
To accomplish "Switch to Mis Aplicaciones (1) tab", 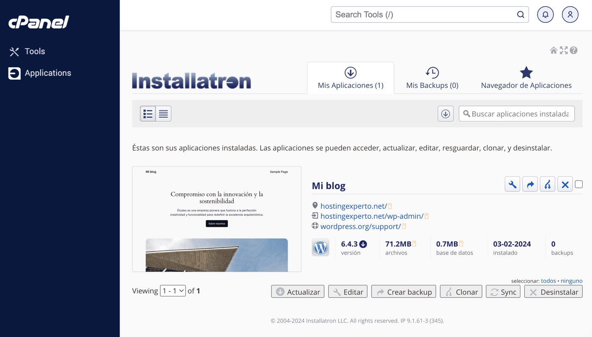I will [351, 78].
